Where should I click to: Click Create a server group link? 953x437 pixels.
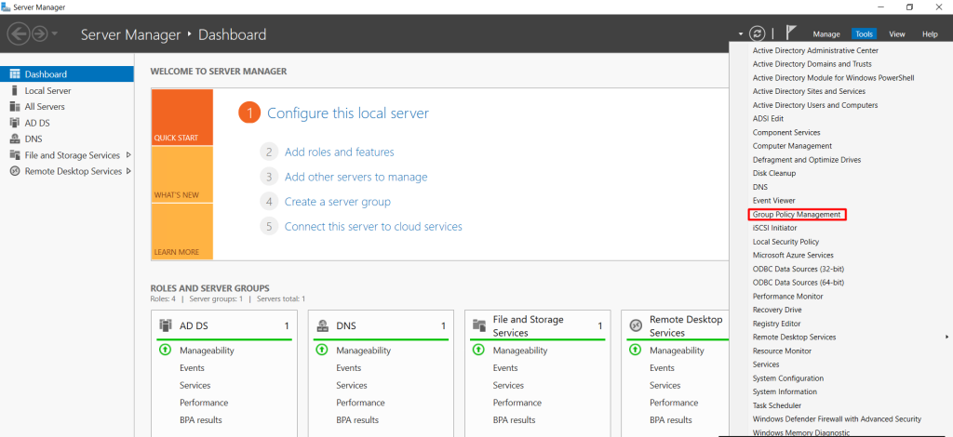point(337,202)
